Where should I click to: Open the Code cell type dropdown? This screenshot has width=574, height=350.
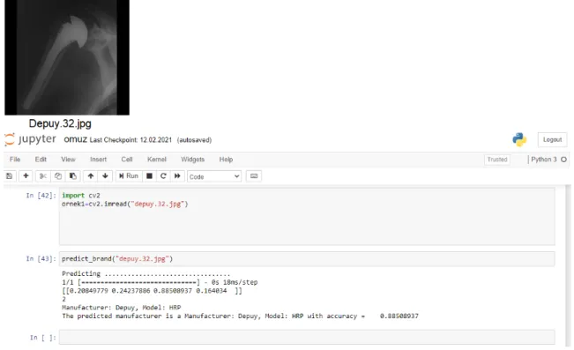[214, 176]
